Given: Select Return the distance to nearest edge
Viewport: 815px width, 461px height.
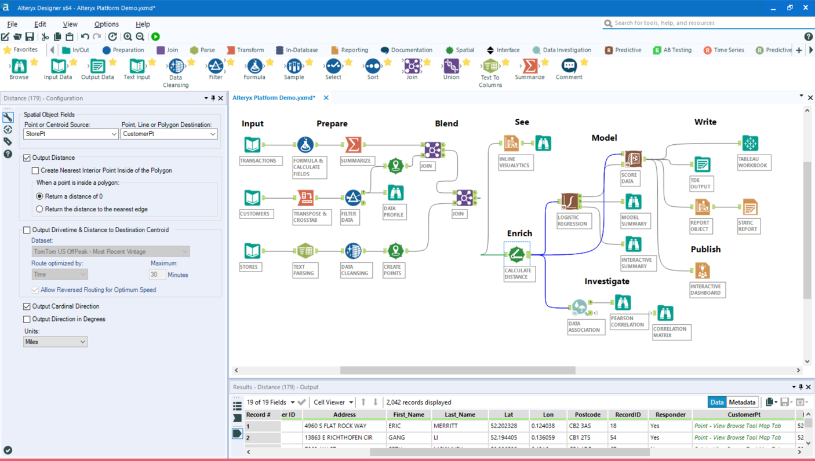Looking at the screenshot, I should tap(39, 209).
